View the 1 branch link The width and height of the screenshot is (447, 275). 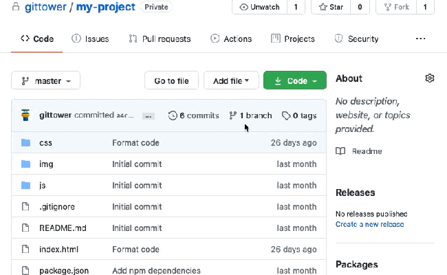tap(250, 115)
